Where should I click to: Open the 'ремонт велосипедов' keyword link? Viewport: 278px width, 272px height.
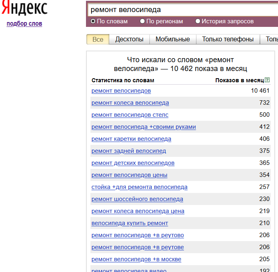pyautogui.click(x=121, y=91)
